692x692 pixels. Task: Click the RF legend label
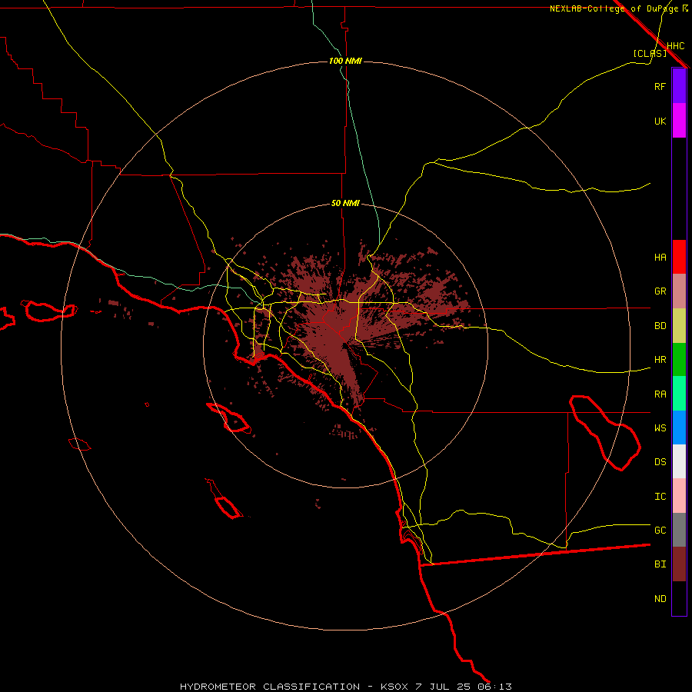click(x=660, y=86)
